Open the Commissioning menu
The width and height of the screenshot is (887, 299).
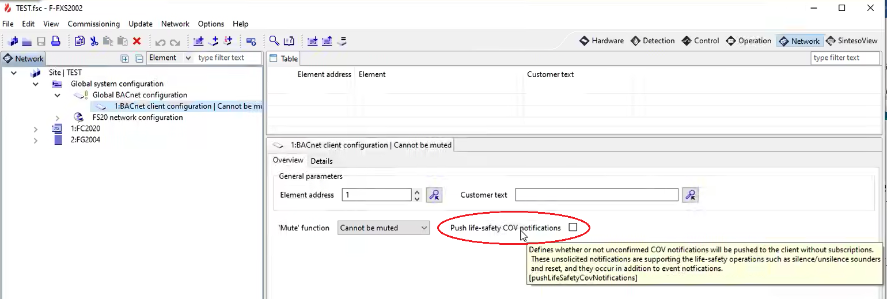point(94,24)
